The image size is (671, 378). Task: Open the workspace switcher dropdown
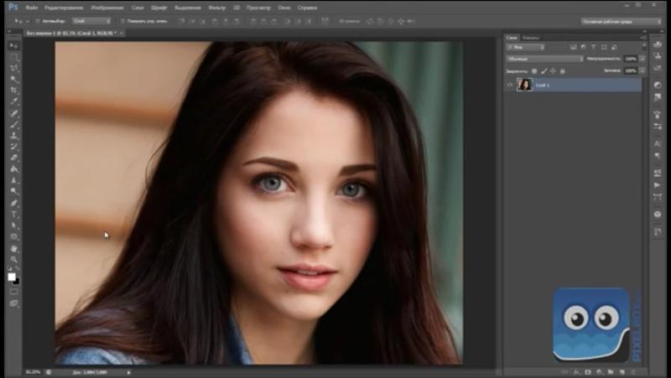coord(621,21)
